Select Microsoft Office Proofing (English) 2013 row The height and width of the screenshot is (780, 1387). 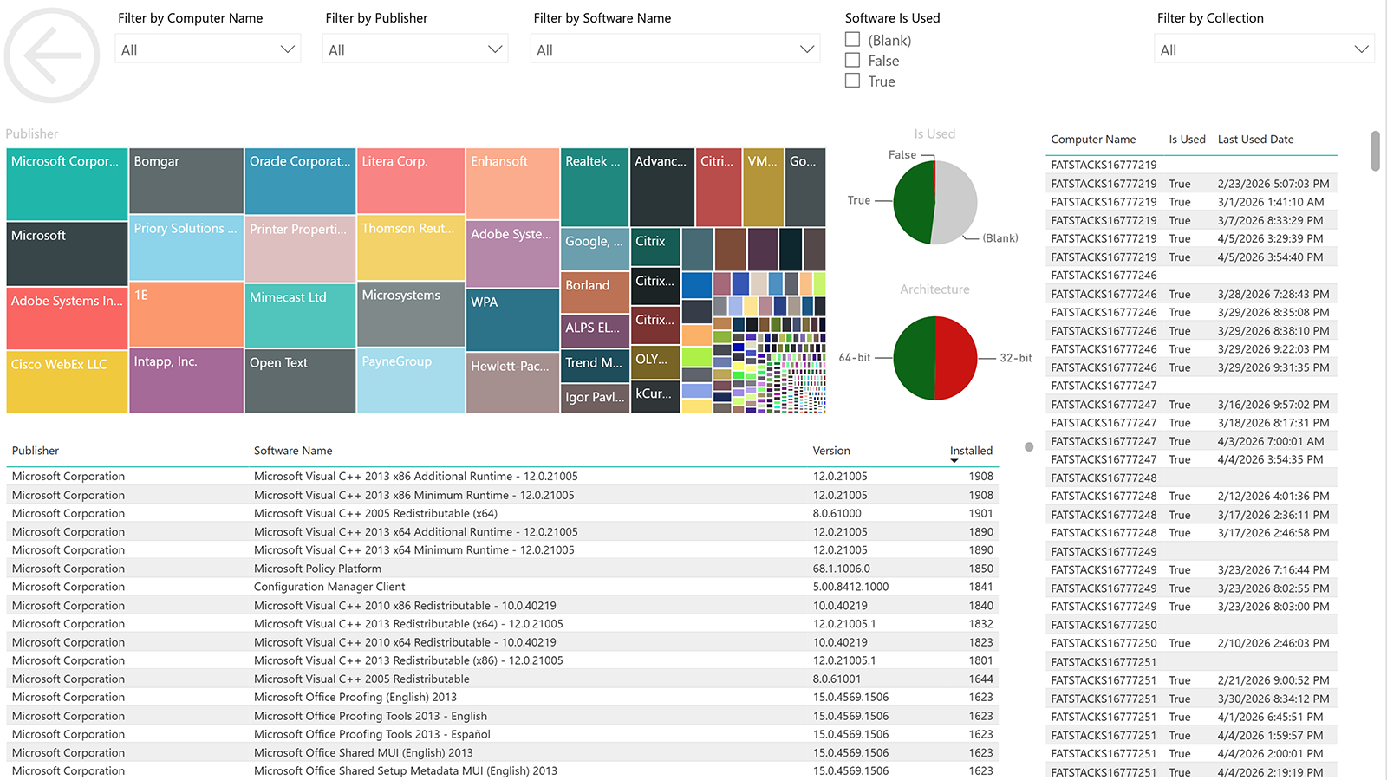[503, 697]
